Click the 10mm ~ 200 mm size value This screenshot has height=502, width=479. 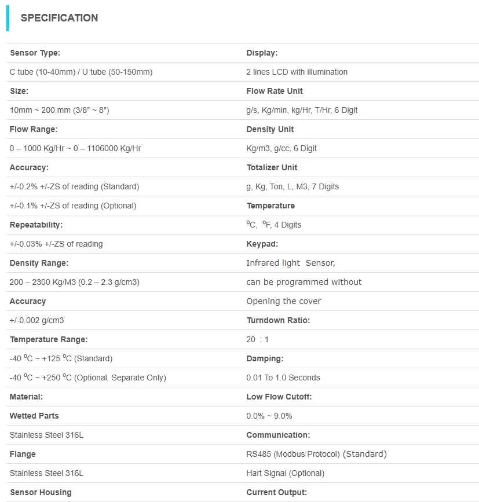[59, 110]
